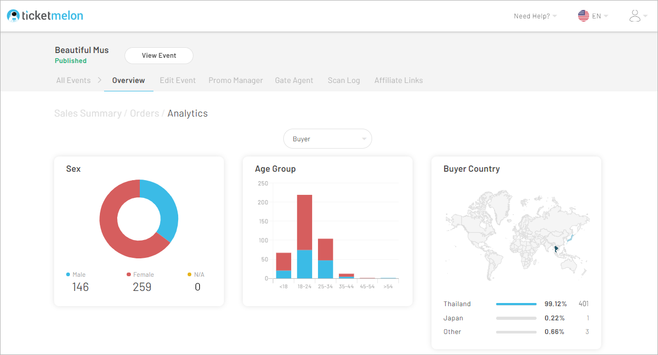658x355 pixels.
Task: Click the Published status label
Action: (70, 61)
